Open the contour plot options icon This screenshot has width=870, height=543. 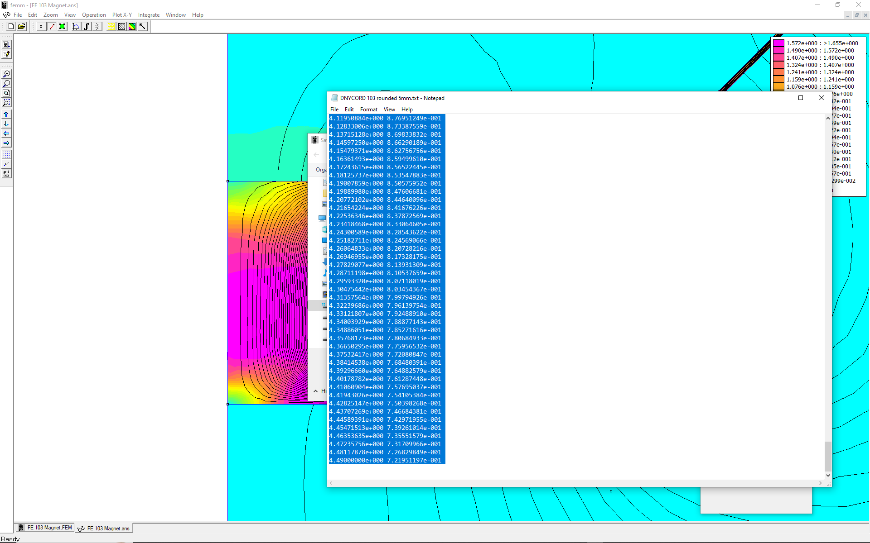pos(121,27)
